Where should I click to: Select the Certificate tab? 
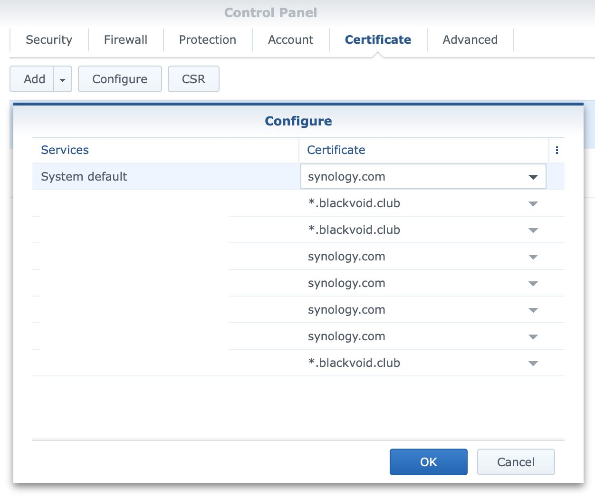(x=378, y=40)
